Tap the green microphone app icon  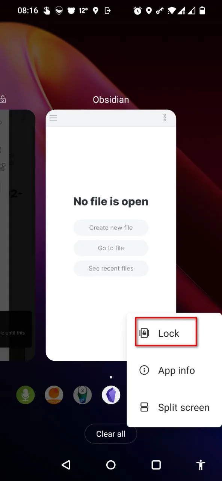point(26,395)
